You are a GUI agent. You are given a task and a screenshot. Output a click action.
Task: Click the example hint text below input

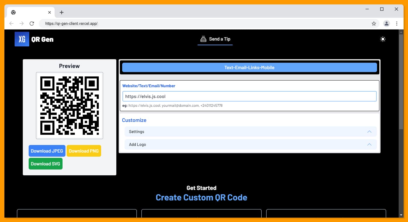[172, 106]
